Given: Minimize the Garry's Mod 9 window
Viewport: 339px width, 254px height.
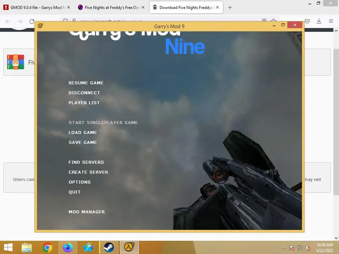Looking at the screenshot, I should coord(274,25).
